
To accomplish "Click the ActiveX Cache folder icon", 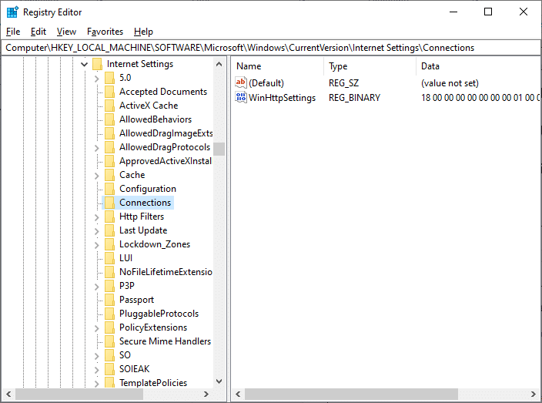I will (x=109, y=106).
